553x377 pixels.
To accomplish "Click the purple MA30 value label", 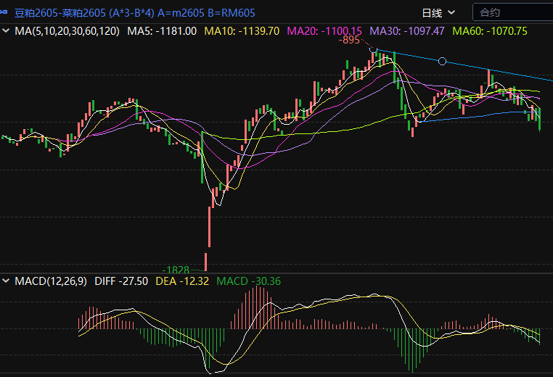I will (406, 31).
